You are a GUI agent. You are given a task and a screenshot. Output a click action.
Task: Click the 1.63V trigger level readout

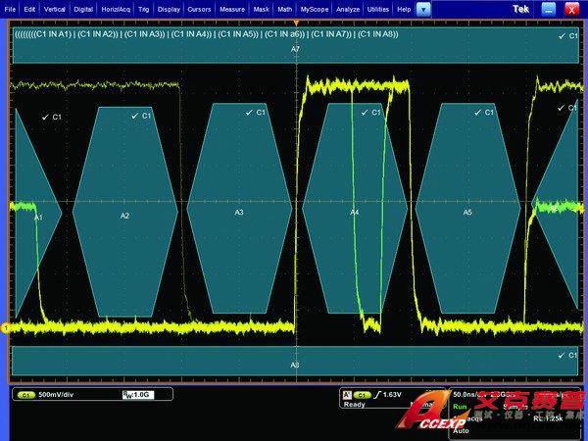pos(389,394)
